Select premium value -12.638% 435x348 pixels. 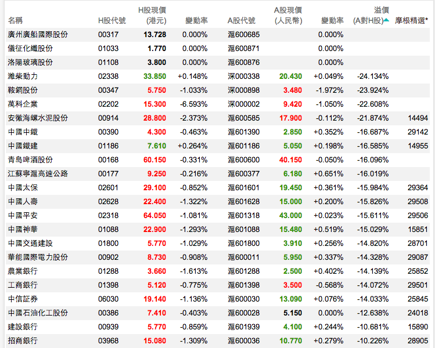click(373, 313)
